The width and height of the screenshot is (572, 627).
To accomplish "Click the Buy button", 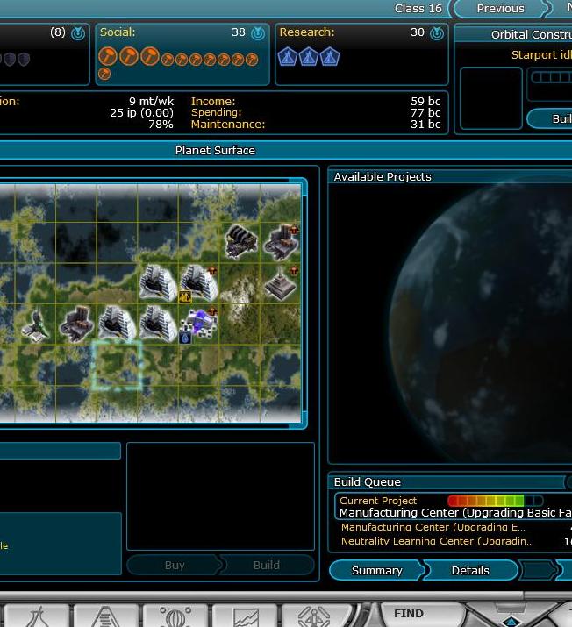I will coord(175,565).
